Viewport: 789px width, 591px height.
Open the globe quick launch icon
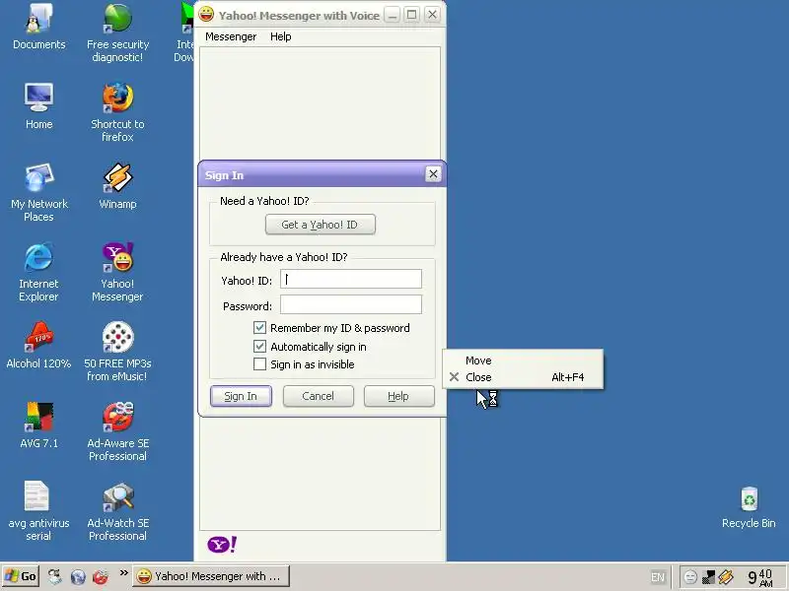(x=78, y=576)
